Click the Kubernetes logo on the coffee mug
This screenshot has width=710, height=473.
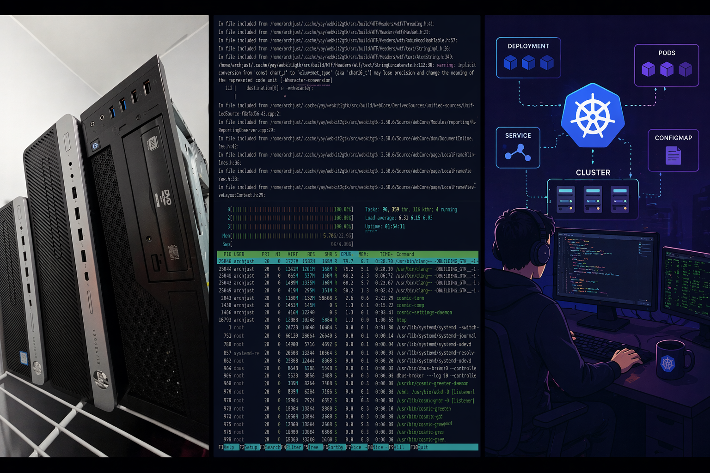(668, 364)
